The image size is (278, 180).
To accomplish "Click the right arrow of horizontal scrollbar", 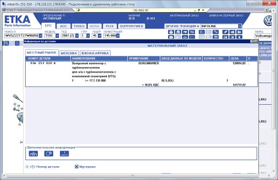I will coord(269,176).
